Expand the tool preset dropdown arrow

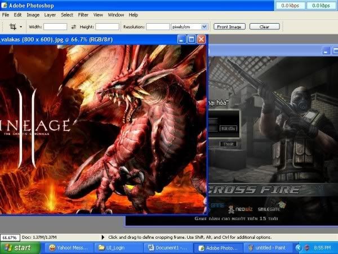point(21,27)
